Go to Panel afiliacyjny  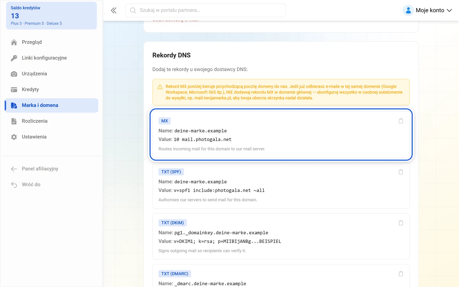[x=51, y=169]
